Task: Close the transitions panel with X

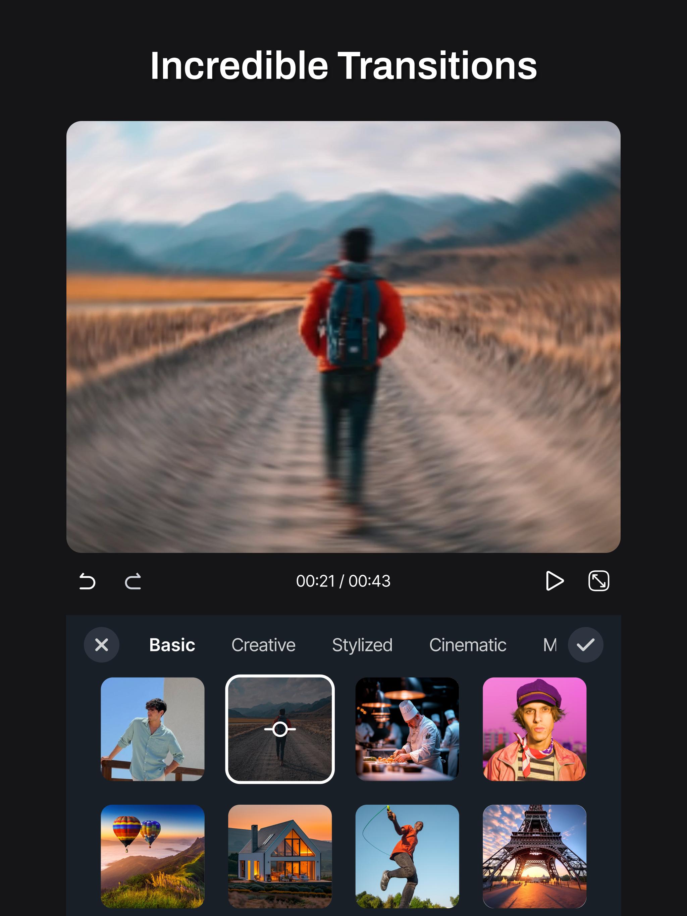Action: click(x=102, y=645)
